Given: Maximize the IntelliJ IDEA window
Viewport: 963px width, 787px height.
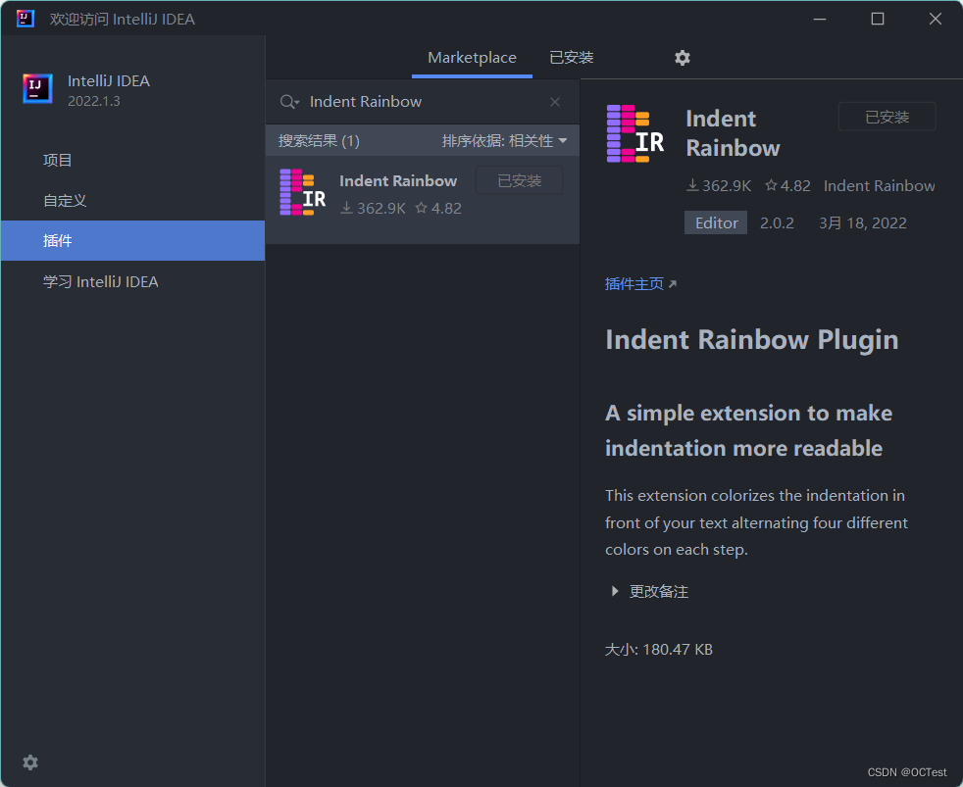Looking at the screenshot, I should coord(878,19).
